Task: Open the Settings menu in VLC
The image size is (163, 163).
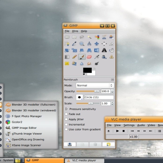Action: (129, 125)
